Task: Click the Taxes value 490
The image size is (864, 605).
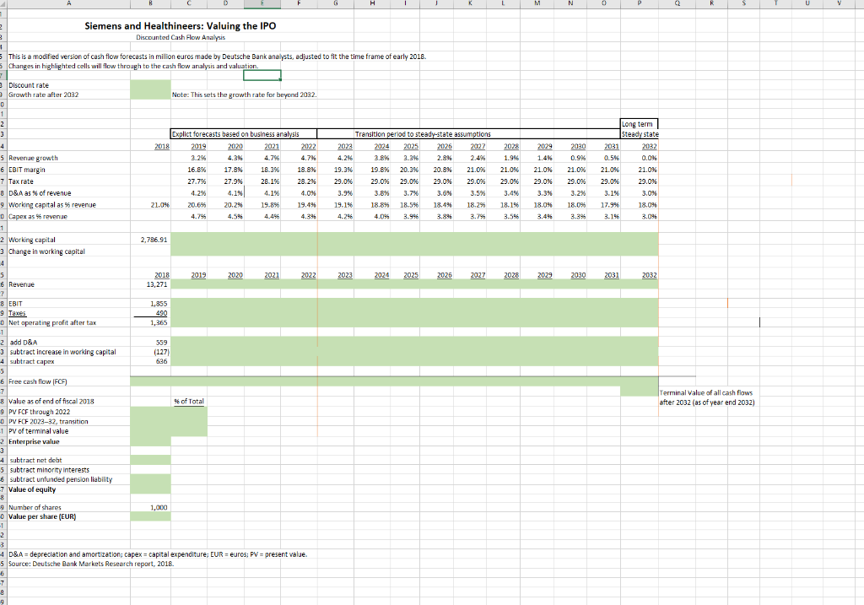Action: (161, 313)
